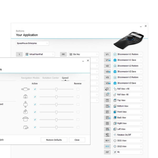Open the Esc Key assignment dropdown

coord(83,54)
